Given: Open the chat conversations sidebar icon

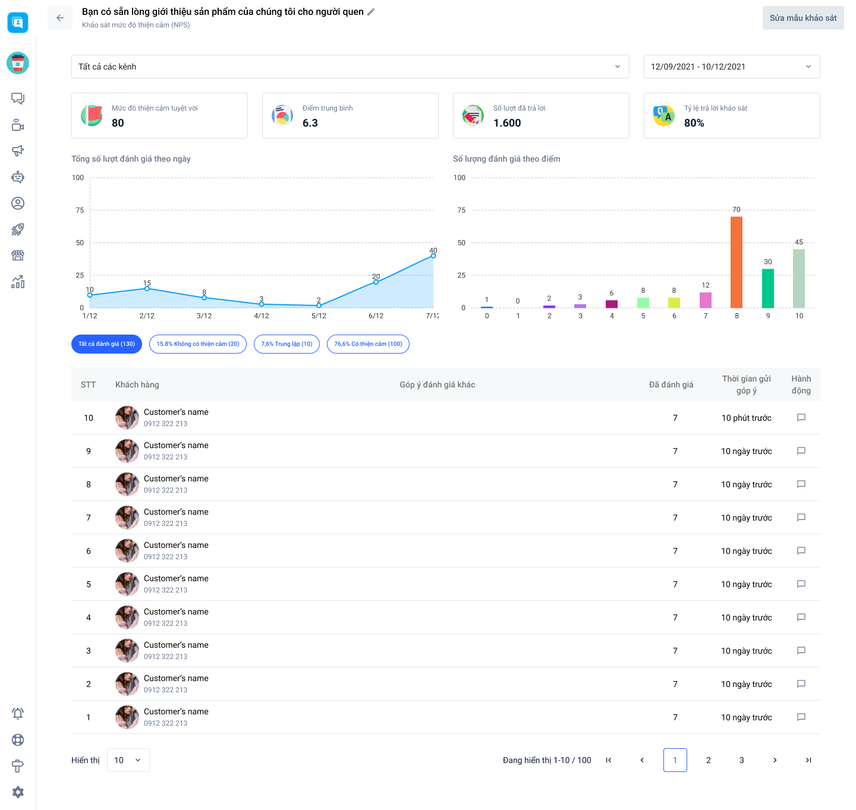Looking at the screenshot, I should (18, 99).
